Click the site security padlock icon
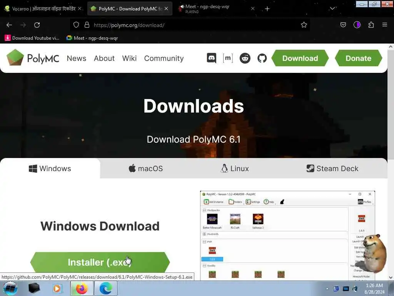Image resolution: width=394 pixels, height=296 pixels. 87,25
